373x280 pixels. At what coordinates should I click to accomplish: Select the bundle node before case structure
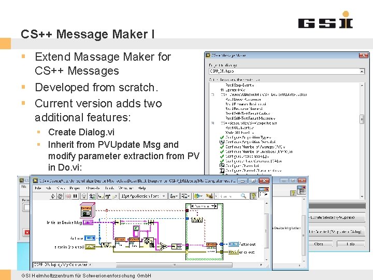pos(177,246)
